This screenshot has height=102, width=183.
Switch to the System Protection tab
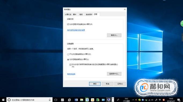[x=89, y=14]
